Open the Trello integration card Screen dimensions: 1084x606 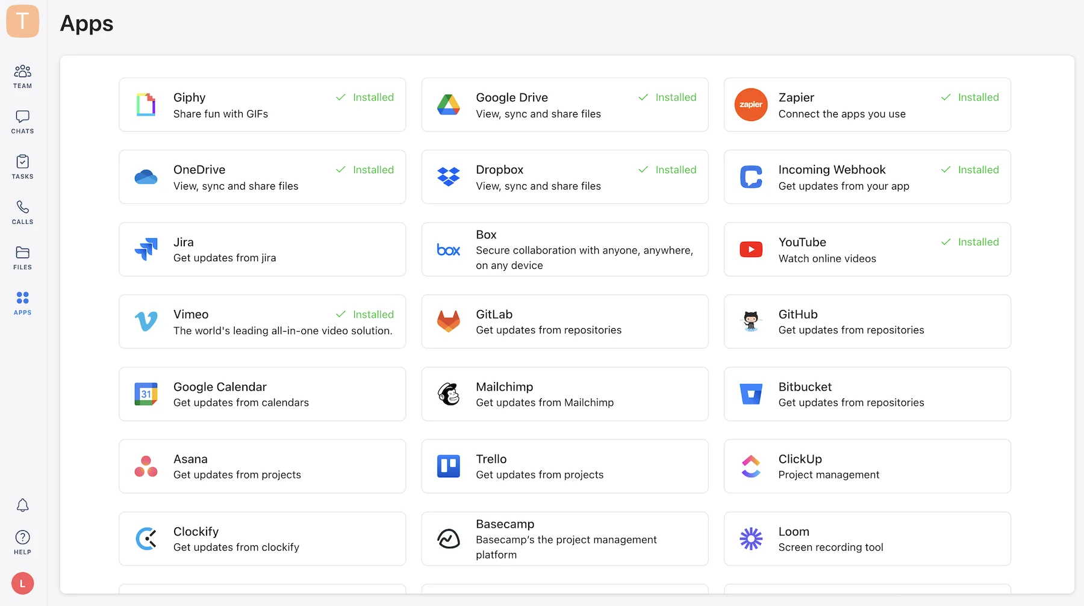click(x=565, y=466)
